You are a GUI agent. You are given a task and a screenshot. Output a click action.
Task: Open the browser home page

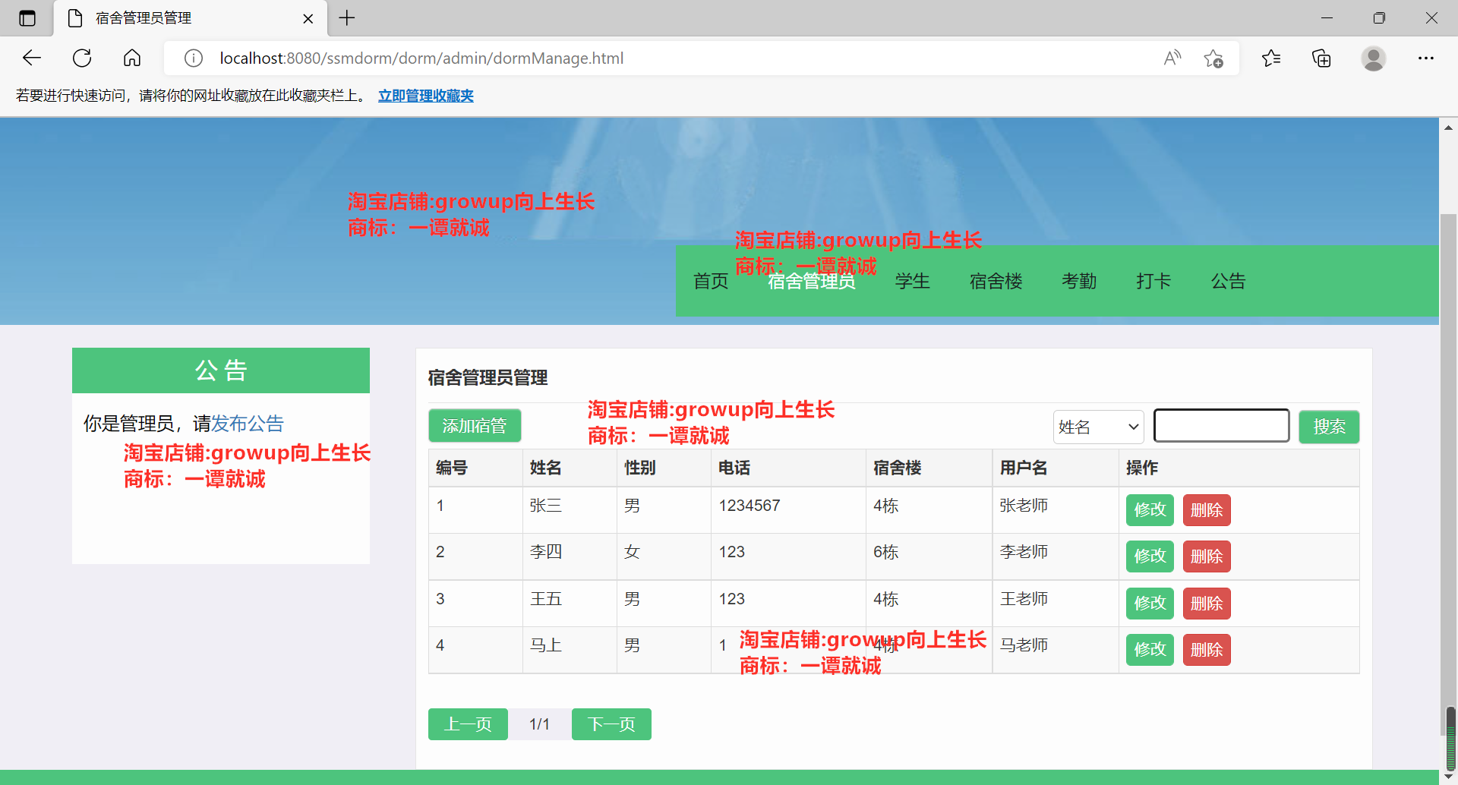tap(132, 58)
